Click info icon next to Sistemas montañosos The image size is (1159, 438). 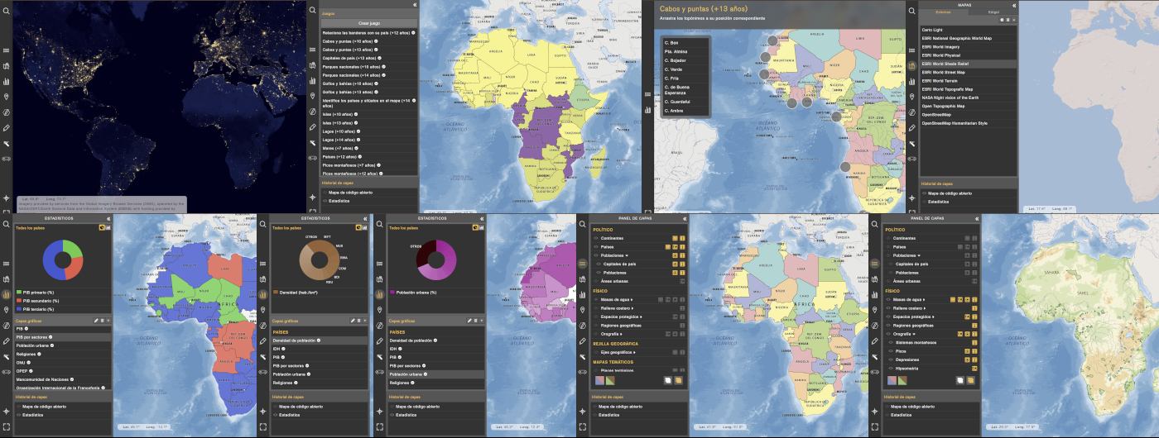coord(974,341)
